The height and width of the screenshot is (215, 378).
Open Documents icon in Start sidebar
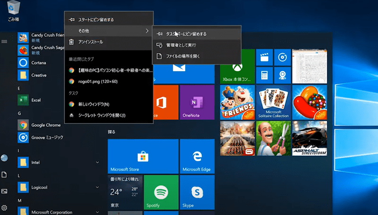[x=4, y=174]
